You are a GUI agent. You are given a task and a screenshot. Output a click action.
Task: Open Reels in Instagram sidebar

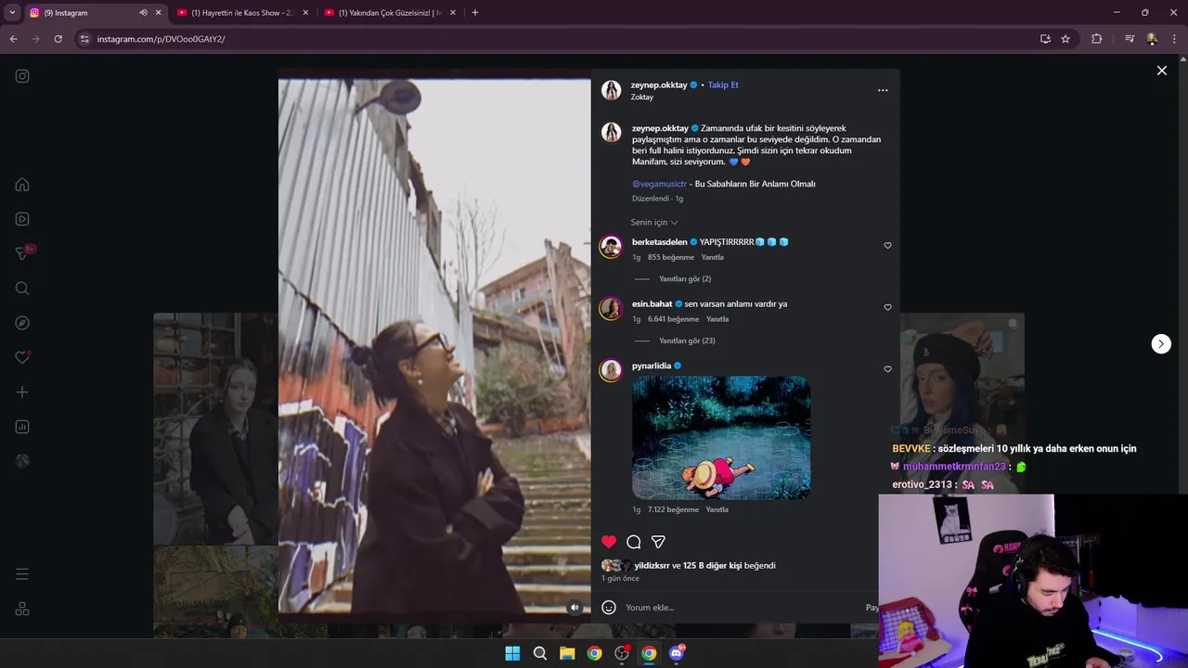coord(22,219)
